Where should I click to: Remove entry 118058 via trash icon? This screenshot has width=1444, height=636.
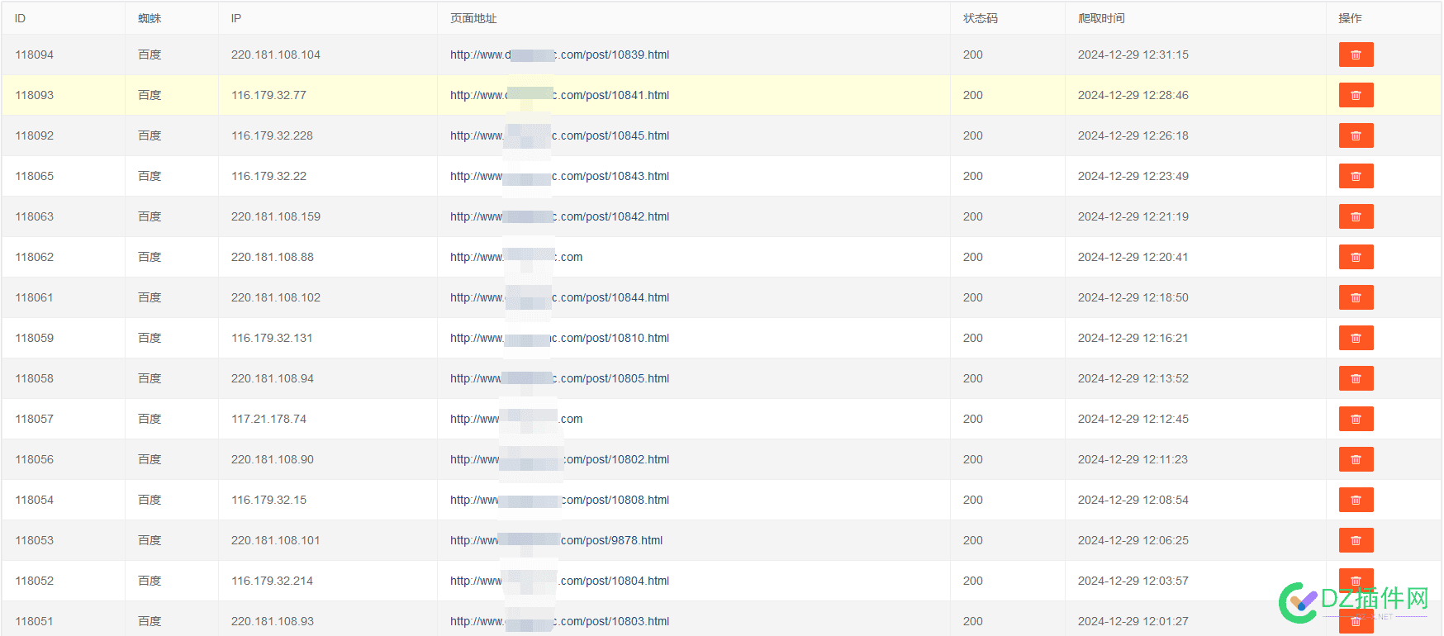[x=1356, y=378]
